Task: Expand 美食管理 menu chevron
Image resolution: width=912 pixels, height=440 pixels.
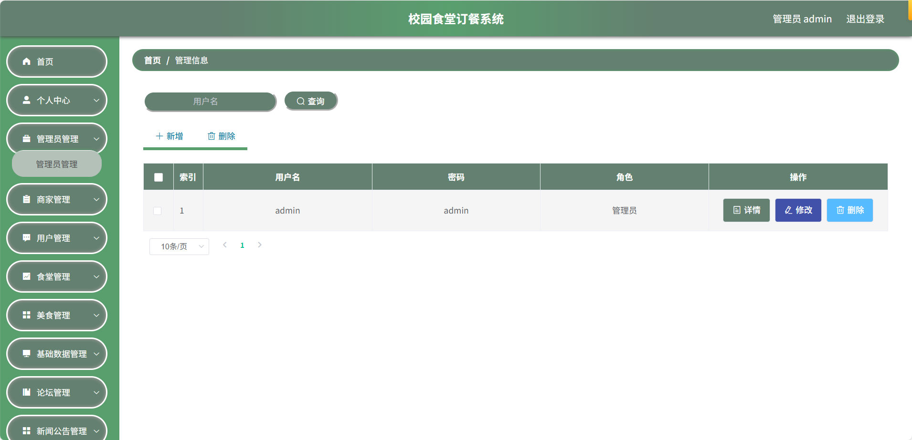Action: point(96,315)
